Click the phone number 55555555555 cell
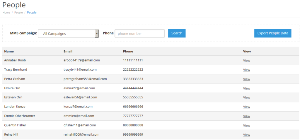300x140 pixels. tap(133, 97)
